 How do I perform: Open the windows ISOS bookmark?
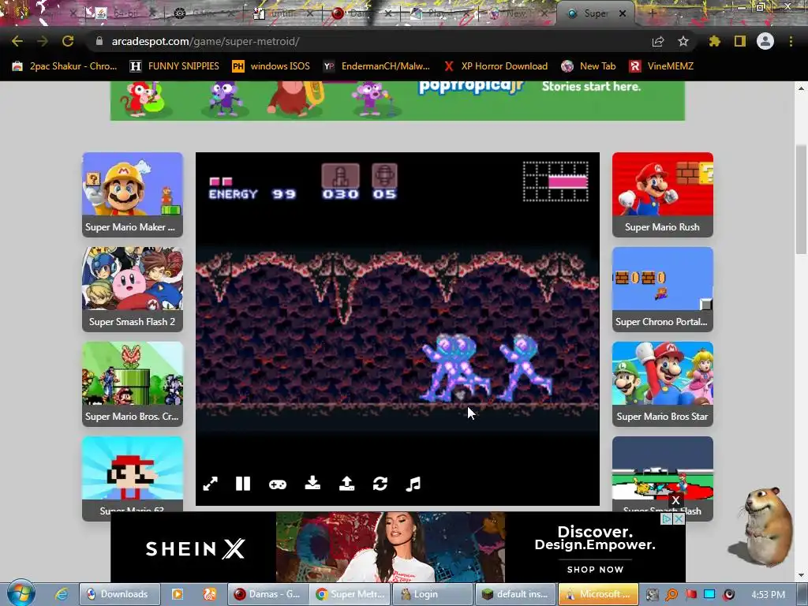coord(271,66)
